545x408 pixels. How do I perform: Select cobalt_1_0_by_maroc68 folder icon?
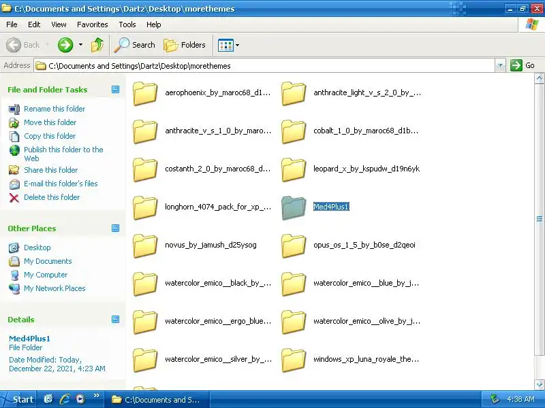[294, 131]
